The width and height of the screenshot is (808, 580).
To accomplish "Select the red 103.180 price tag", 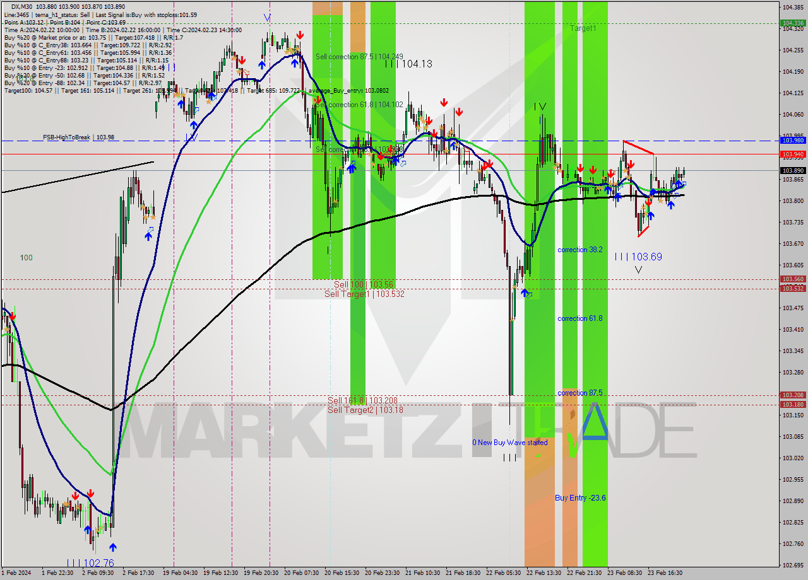I will [x=793, y=404].
